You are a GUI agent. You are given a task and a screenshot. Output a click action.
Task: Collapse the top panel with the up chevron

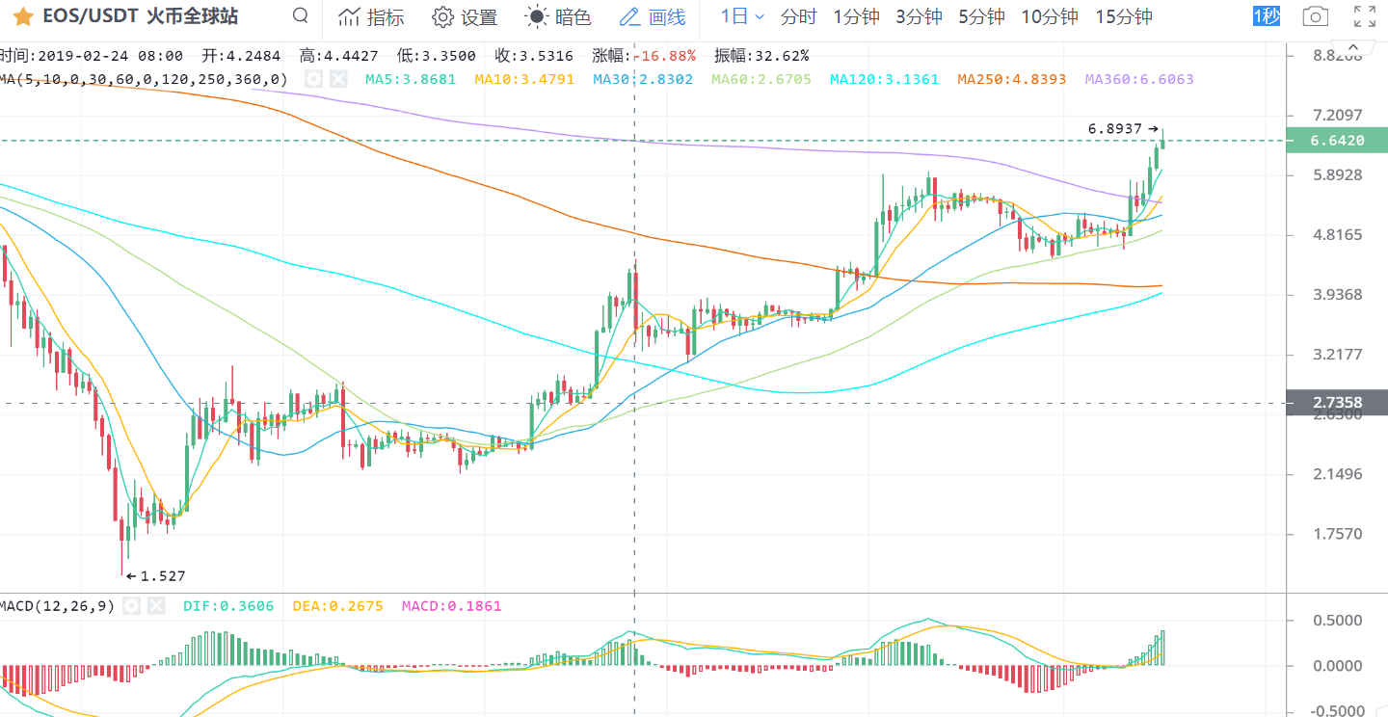(1354, 46)
